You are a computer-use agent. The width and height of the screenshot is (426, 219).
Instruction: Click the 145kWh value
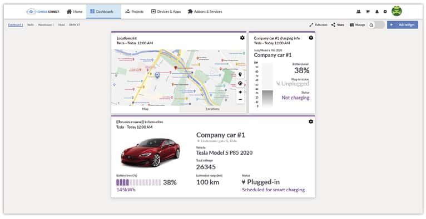tap(126, 190)
